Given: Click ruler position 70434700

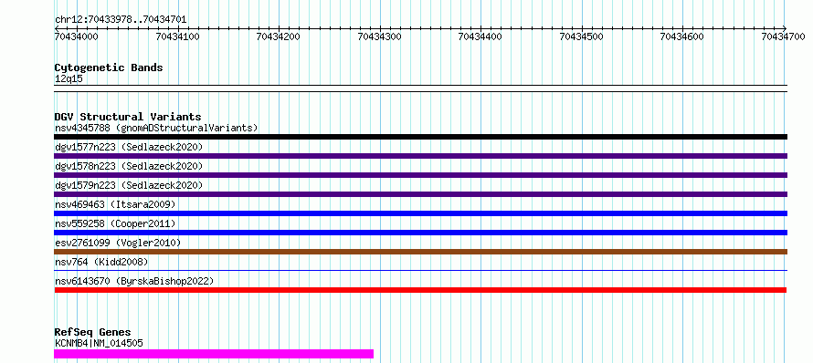Looking at the screenshot, I should [784, 36].
